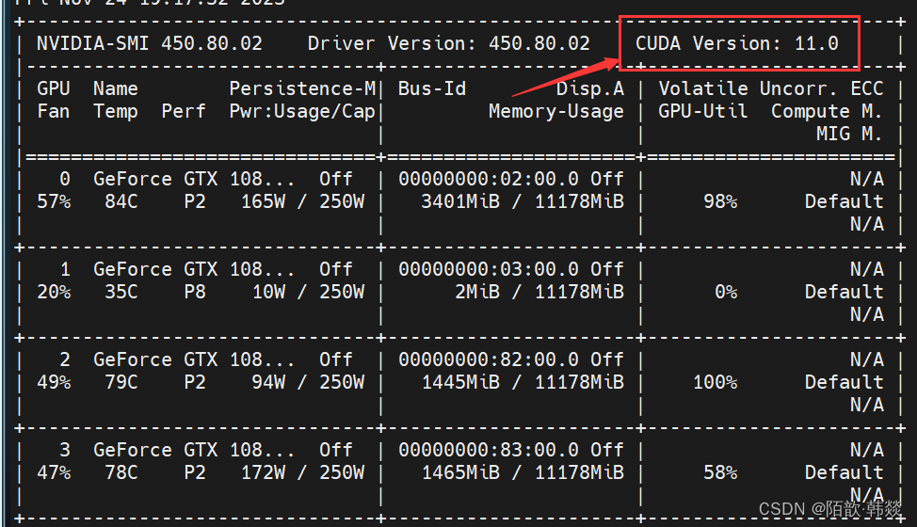The height and width of the screenshot is (527, 917).
Task: Click the 78C temperature value
Action: [x=121, y=472]
